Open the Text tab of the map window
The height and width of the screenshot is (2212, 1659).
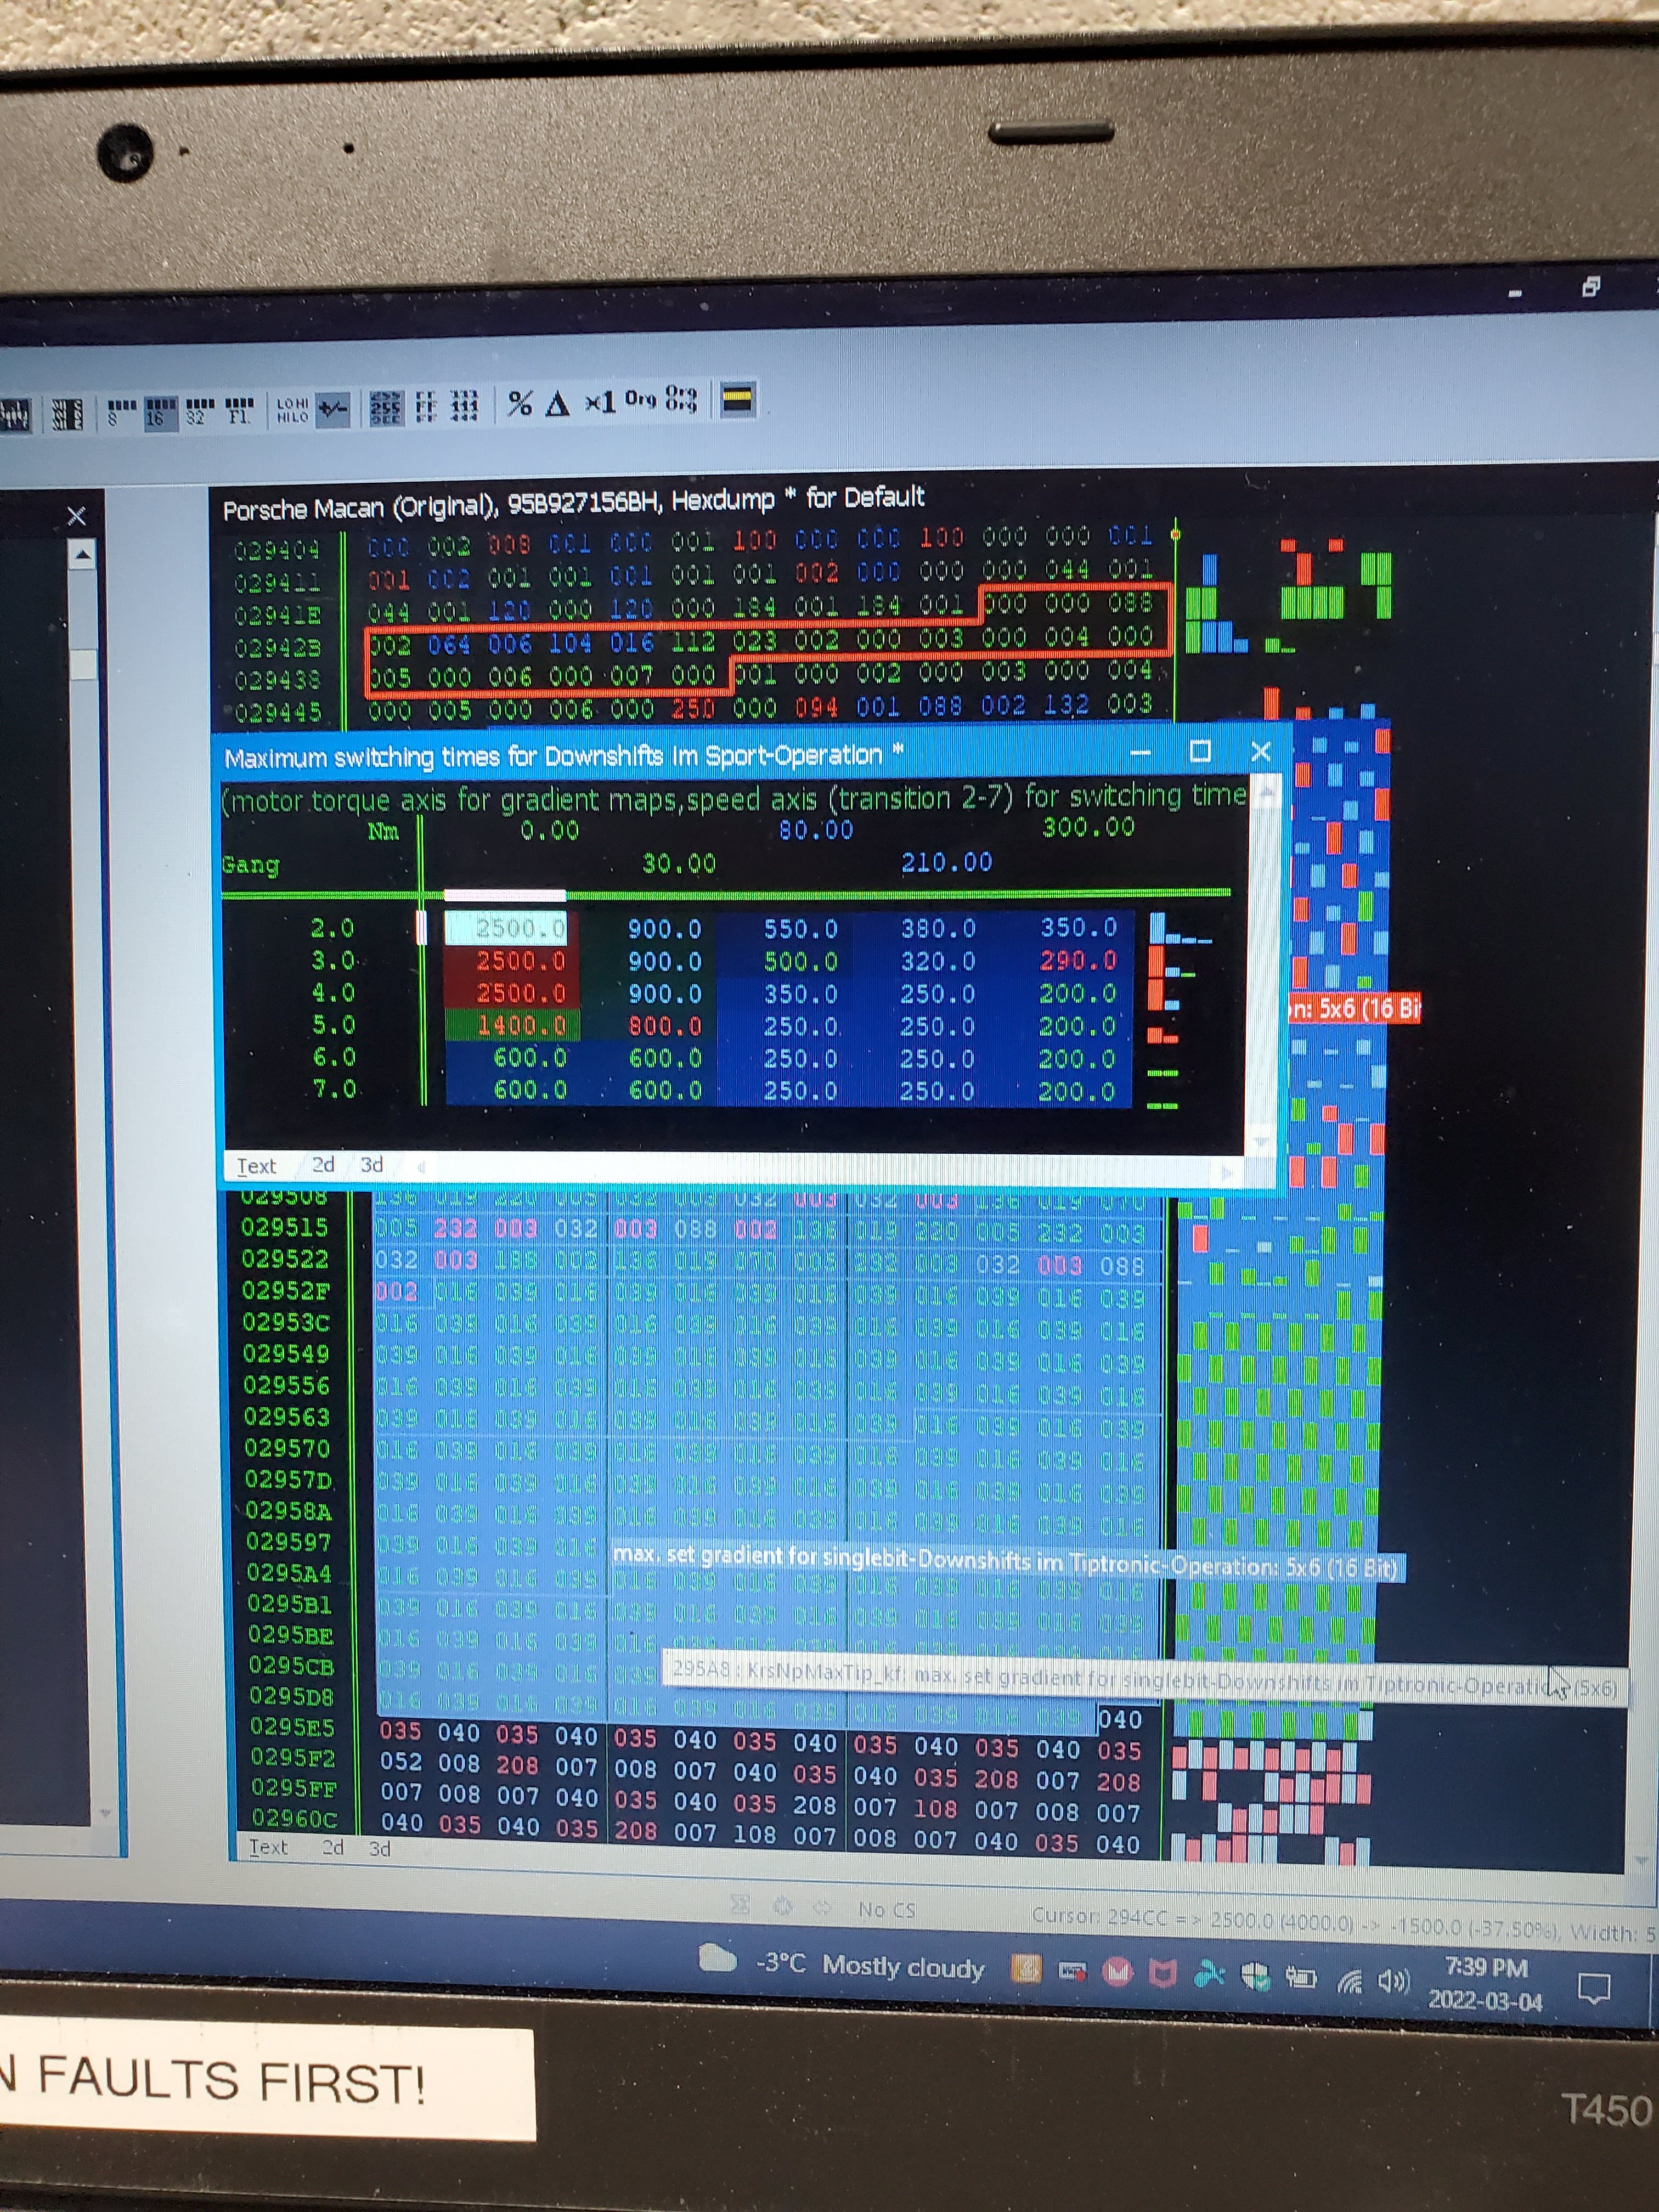(x=256, y=1166)
